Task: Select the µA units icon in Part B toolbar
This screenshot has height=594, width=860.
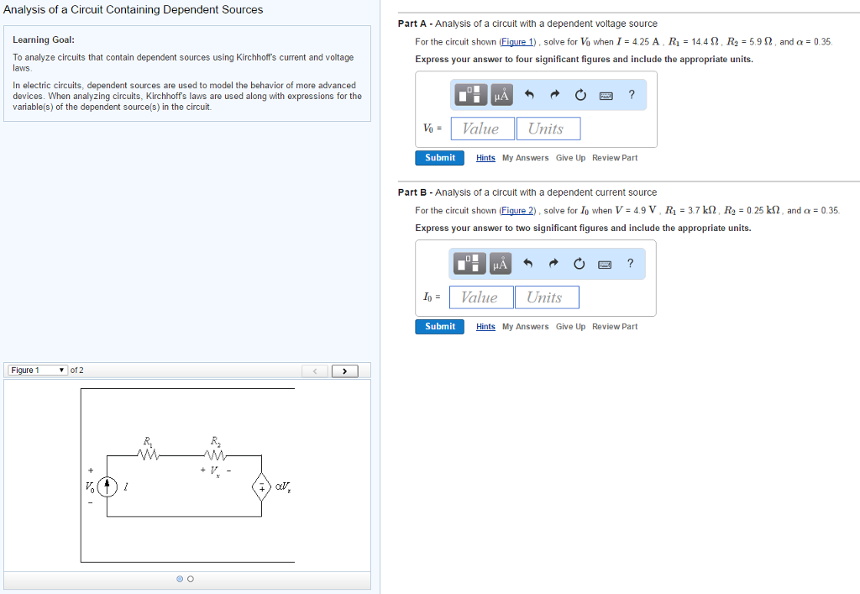Action: coord(499,263)
